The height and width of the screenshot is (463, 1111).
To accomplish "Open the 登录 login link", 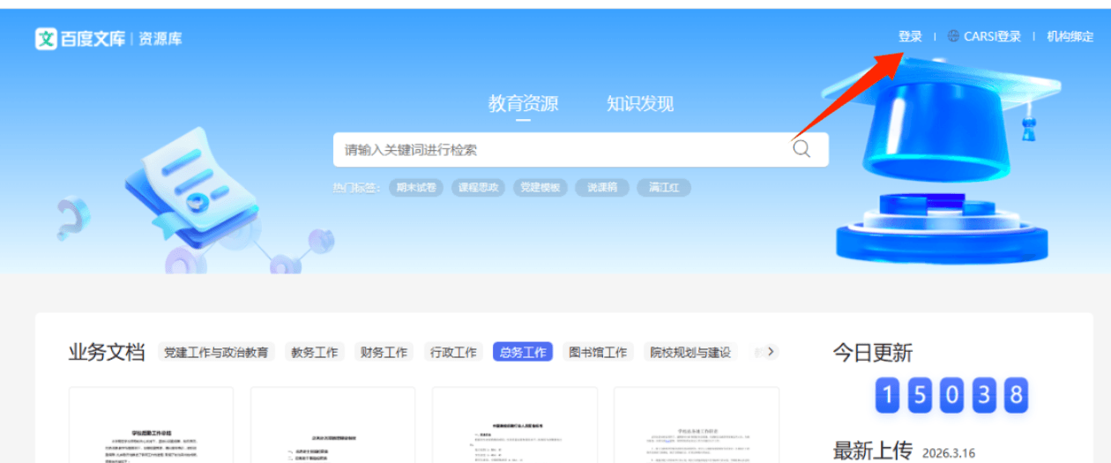I will tap(910, 36).
